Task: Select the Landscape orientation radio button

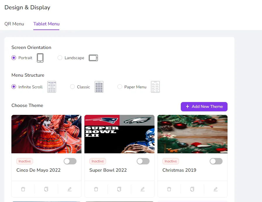Action: point(60,58)
